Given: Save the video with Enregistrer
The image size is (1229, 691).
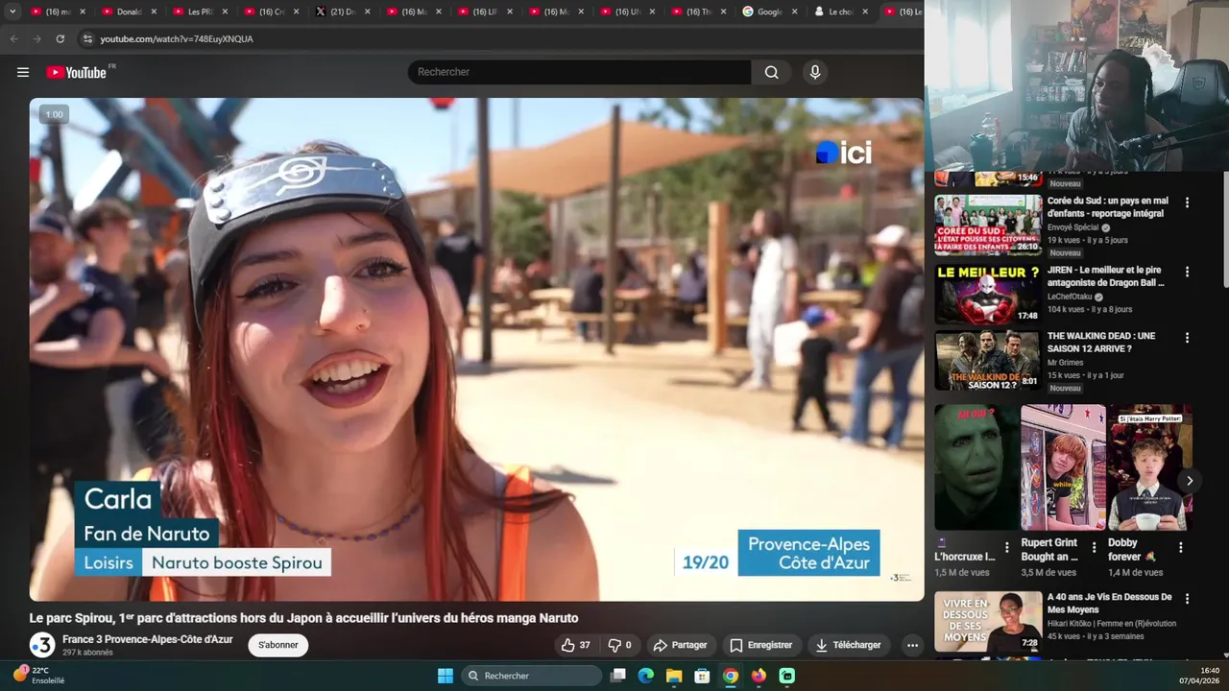Looking at the screenshot, I should [760, 645].
